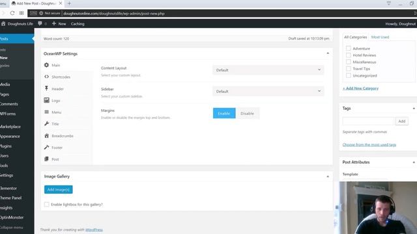
Task: Collapse the OceanWP Settings panel
Action: (x=328, y=53)
